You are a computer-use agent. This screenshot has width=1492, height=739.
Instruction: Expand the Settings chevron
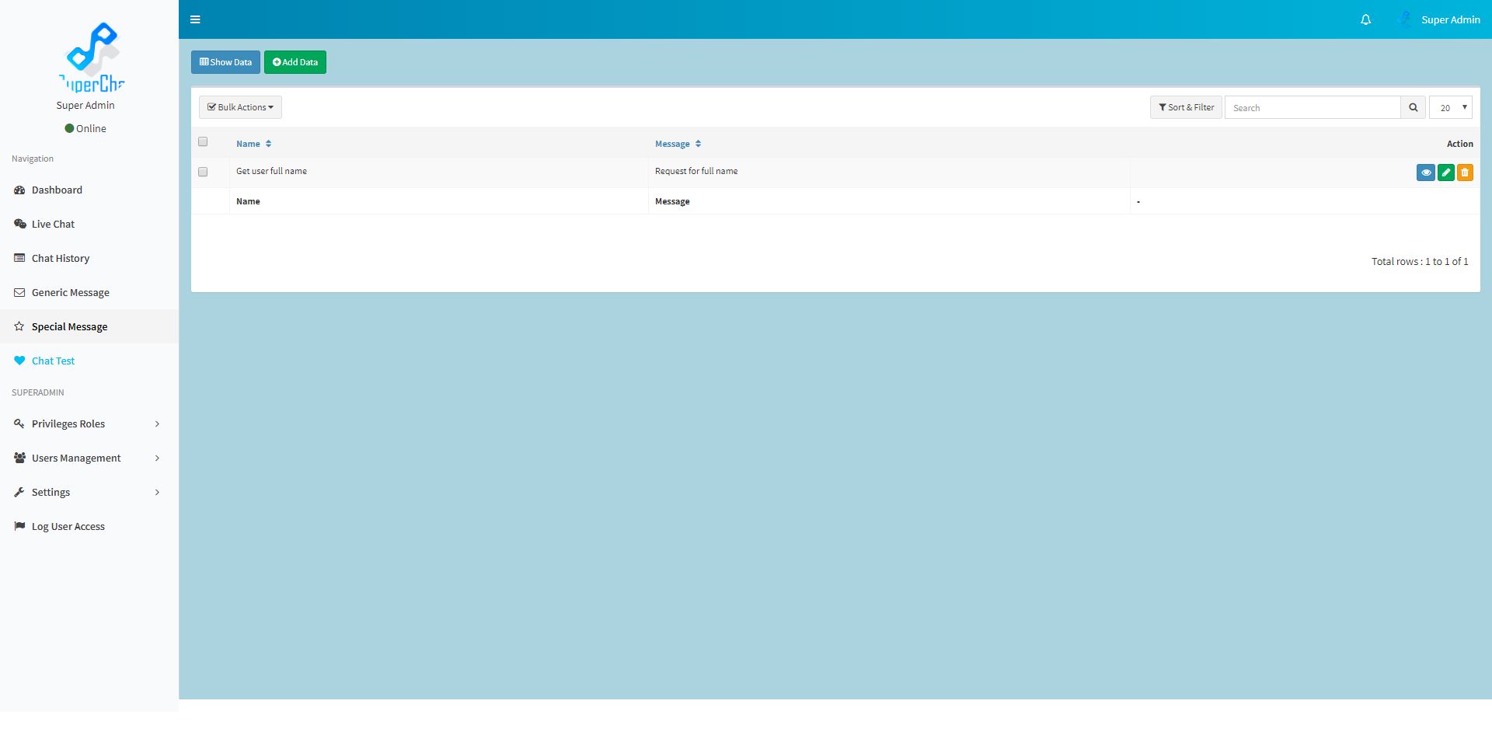point(157,492)
